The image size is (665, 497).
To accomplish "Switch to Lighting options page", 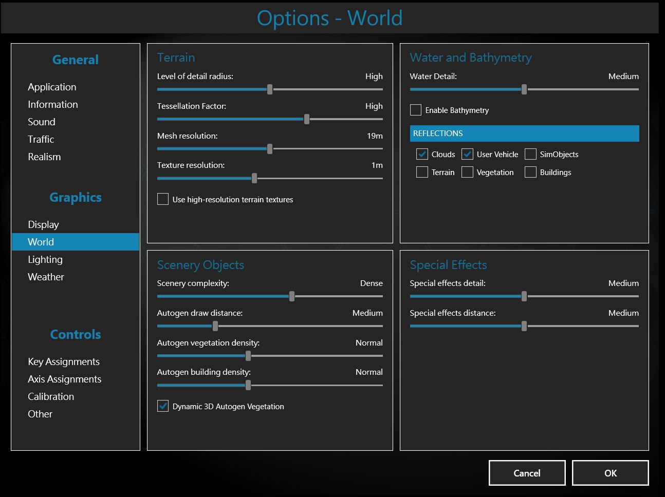I will pyautogui.click(x=45, y=259).
